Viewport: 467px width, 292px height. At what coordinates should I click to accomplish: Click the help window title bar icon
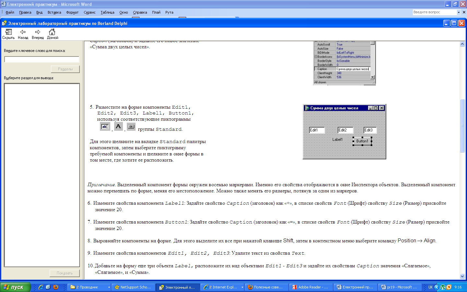[4, 23]
